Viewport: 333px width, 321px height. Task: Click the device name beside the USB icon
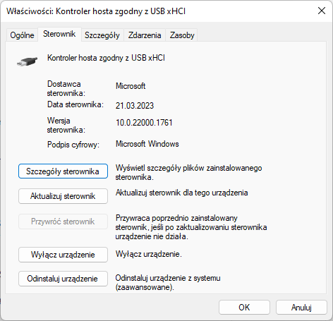[x=106, y=58]
